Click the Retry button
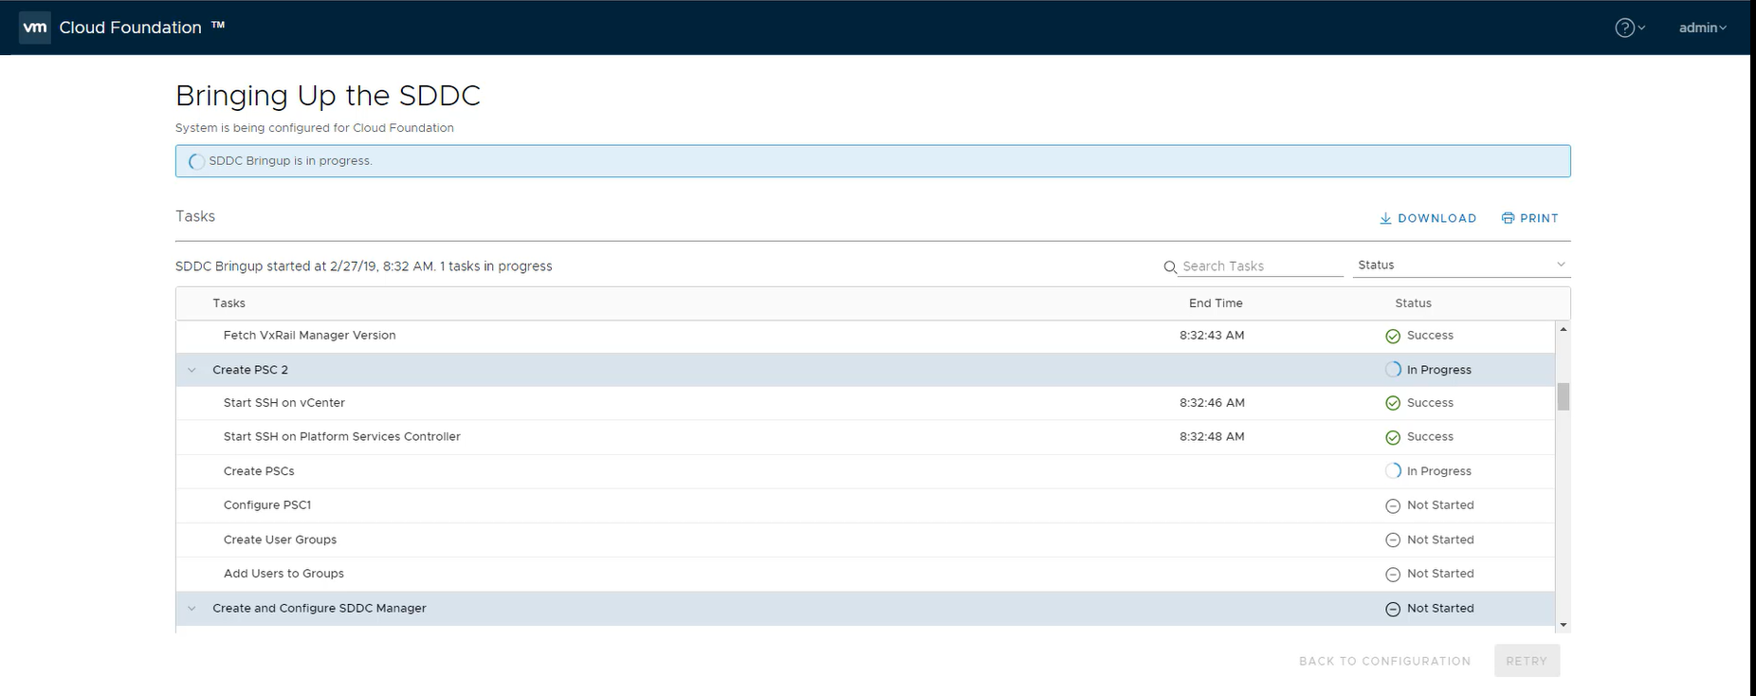The height and width of the screenshot is (696, 1756). point(1526,661)
